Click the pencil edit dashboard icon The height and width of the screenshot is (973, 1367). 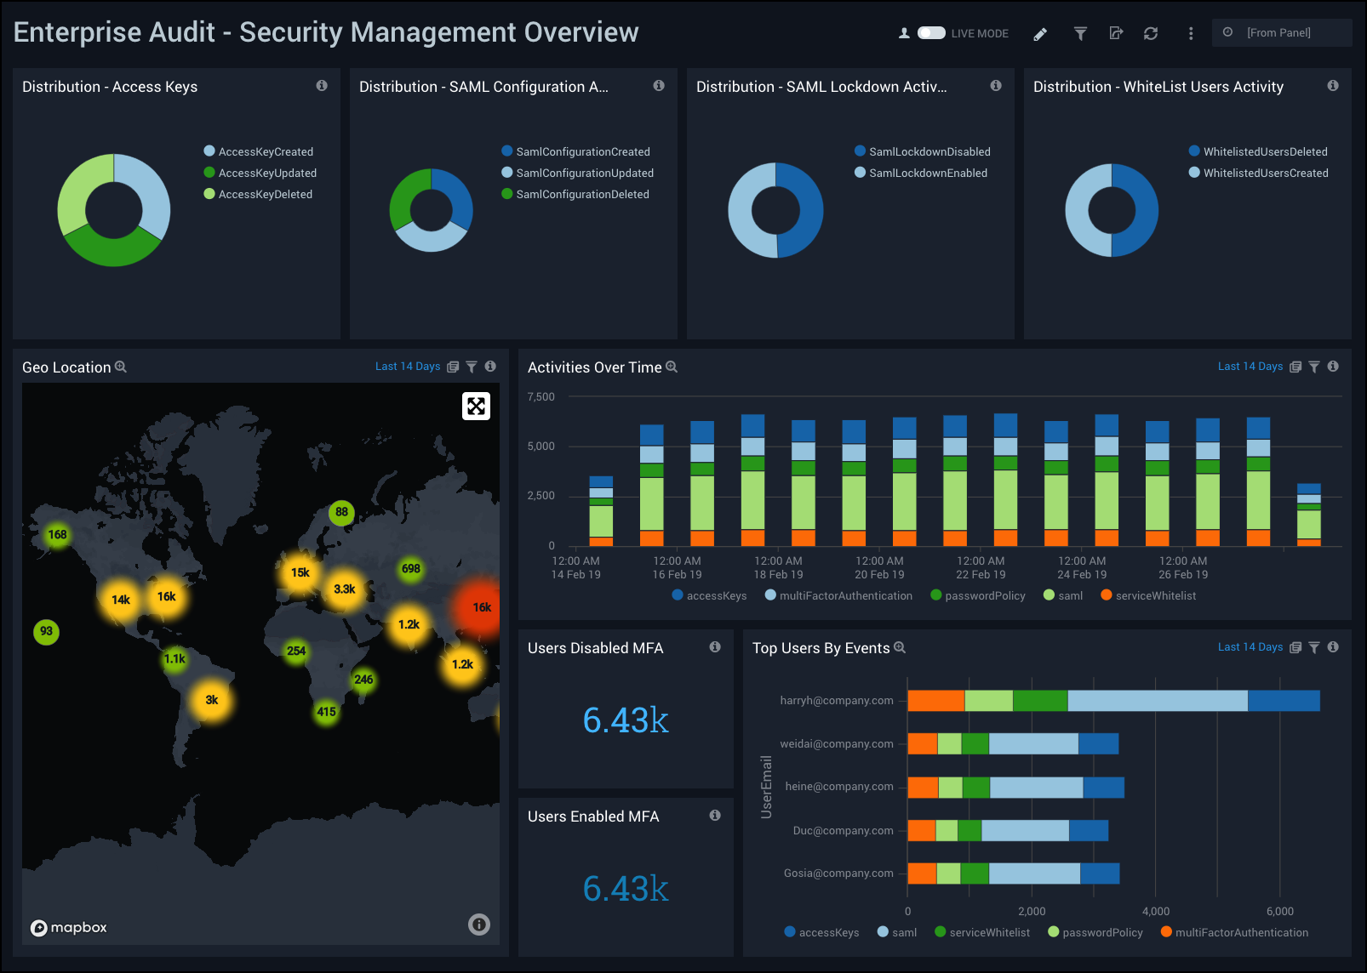[x=1040, y=34]
